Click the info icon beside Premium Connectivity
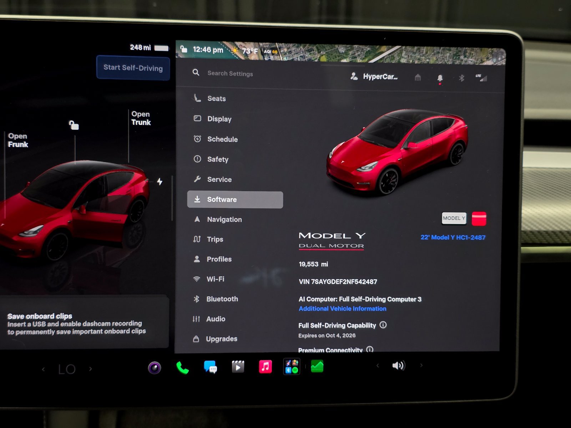Image resolution: width=571 pixels, height=428 pixels. click(x=370, y=350)
